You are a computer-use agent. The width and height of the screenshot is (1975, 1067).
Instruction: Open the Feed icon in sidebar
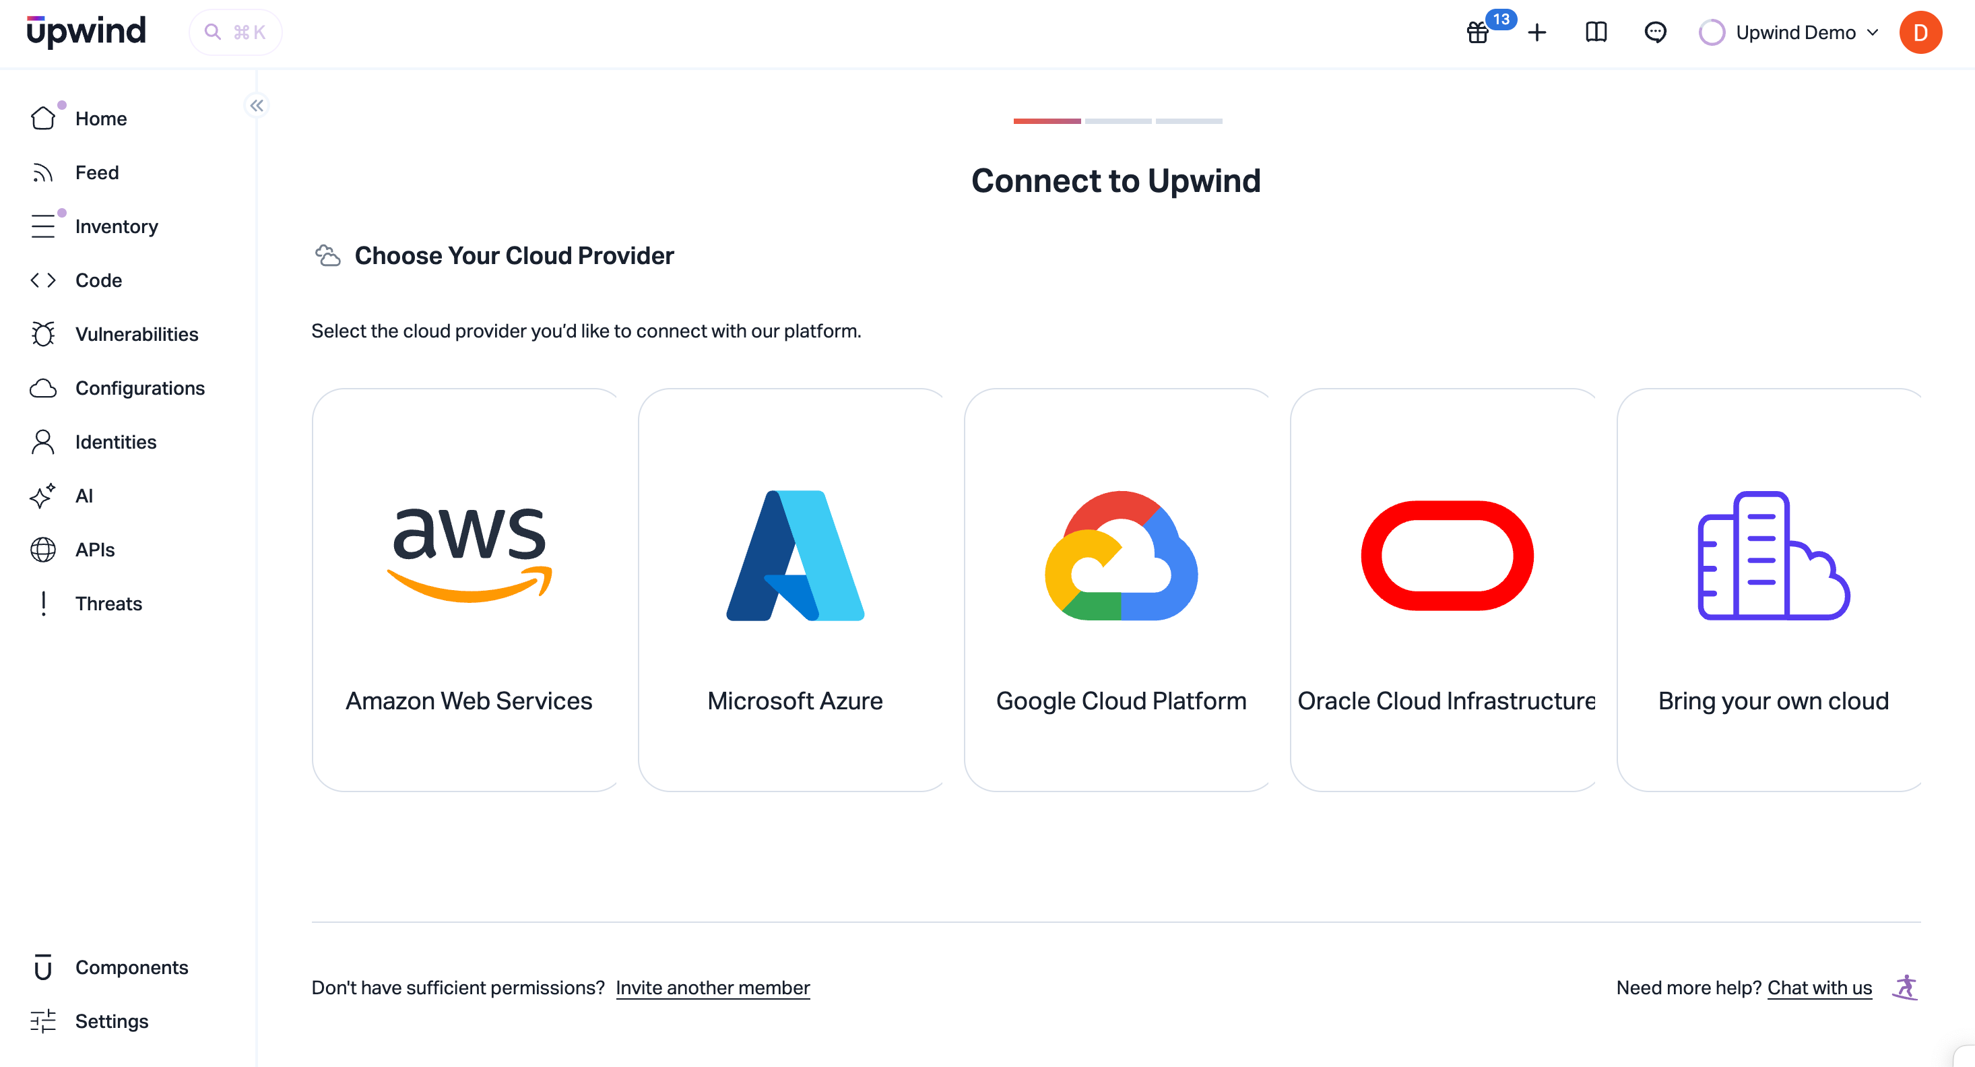click(43, 172)
